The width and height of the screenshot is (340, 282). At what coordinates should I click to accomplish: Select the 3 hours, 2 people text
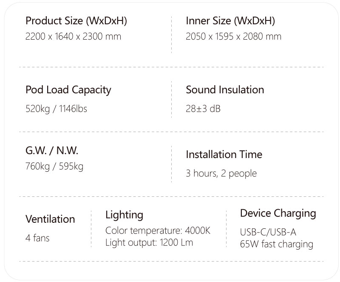[221, 173]
